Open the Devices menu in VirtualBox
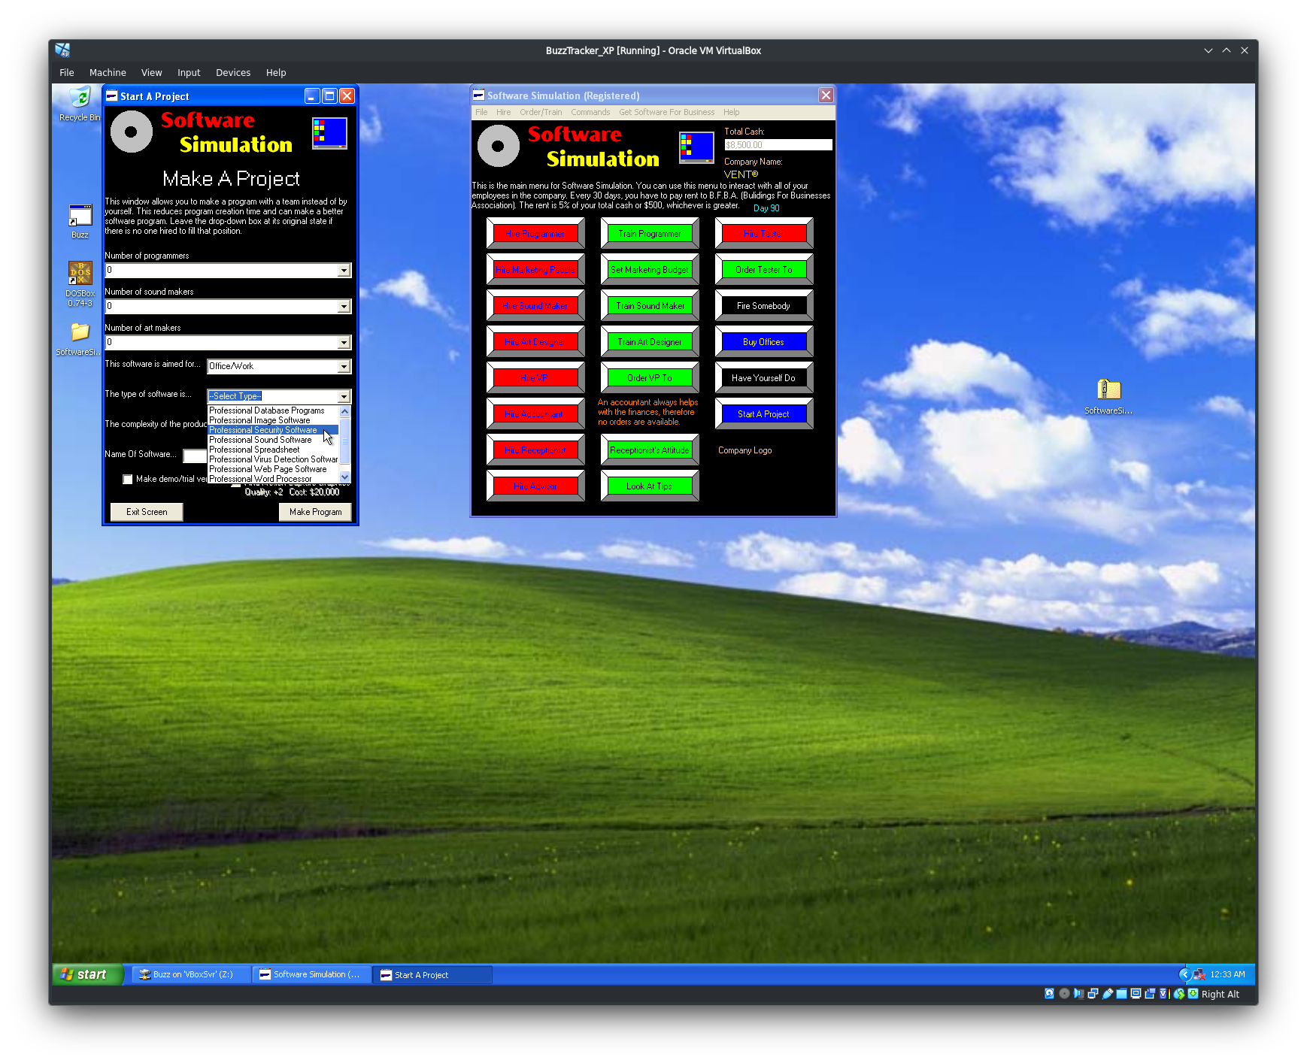The image size is (1307, 1063). [233, 72]
